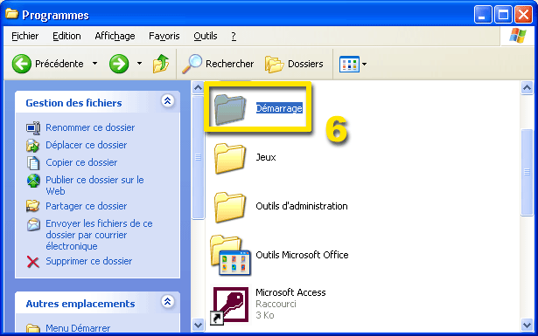Click the Jeux folder name
This screenshot has width=538, height=336.
(266, 157)
